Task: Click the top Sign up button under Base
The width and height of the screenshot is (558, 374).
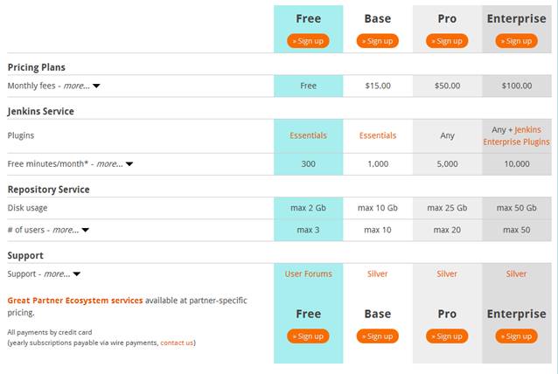Action: click(378, 41)
